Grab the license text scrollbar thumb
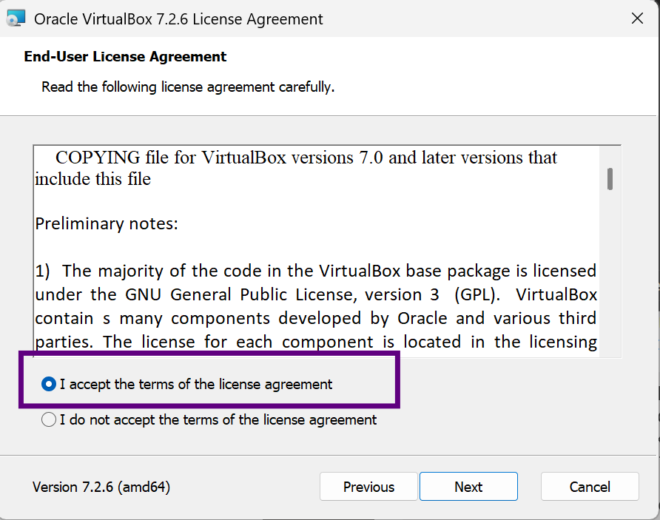This screenshot has height=520, width=660. tap(610, 179)
